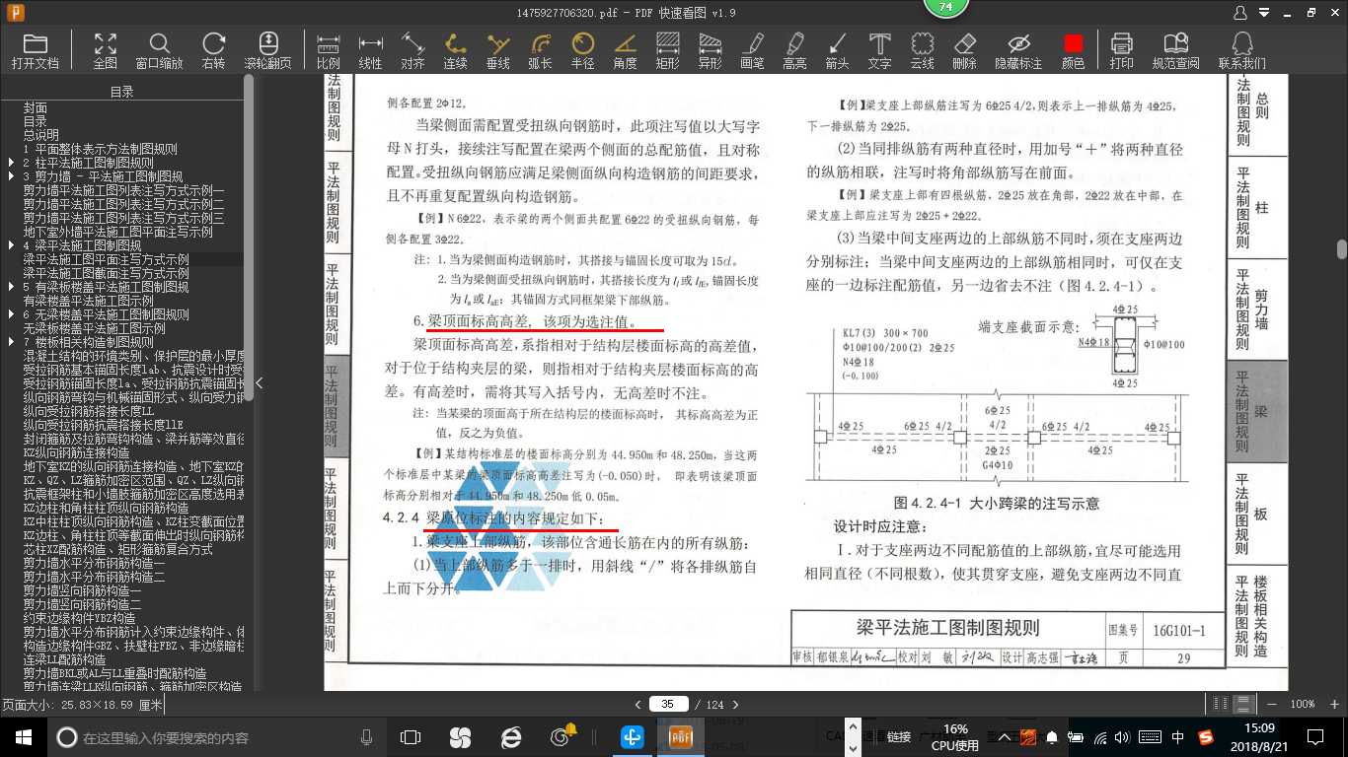The width and height of the screenshot is (1348, 757).
Task: Open 纵向钢筋连接长度LL outline entry
Action: tap(88, 411)
